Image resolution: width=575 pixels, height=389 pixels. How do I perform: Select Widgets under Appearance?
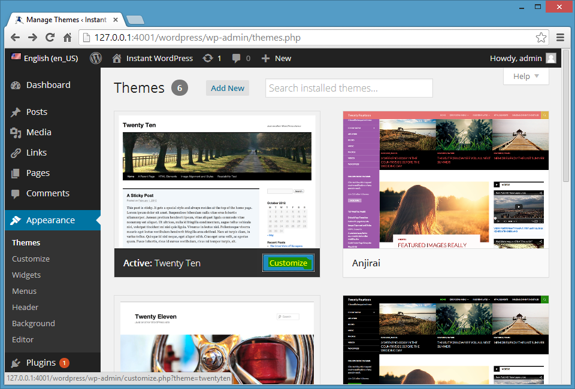tap(26, 275)
